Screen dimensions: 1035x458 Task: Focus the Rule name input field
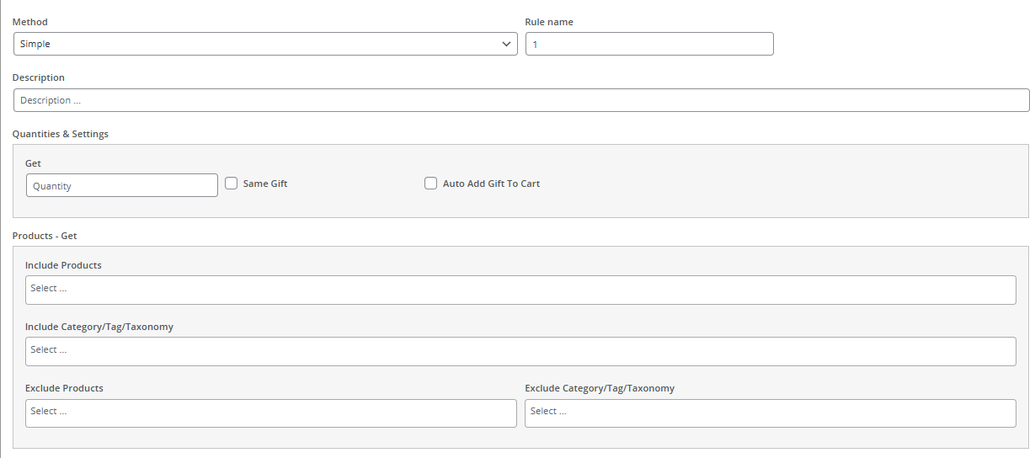[648, 44]
